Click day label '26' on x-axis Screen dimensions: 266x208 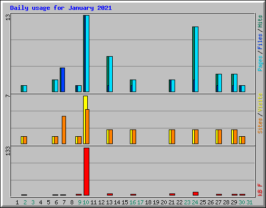pyautogui.click(x=210, y=202)
